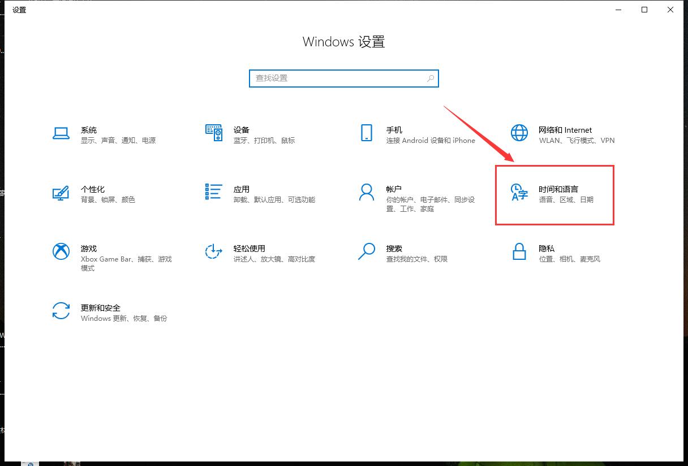Select the 设备 category title

[x=242, y=130]
